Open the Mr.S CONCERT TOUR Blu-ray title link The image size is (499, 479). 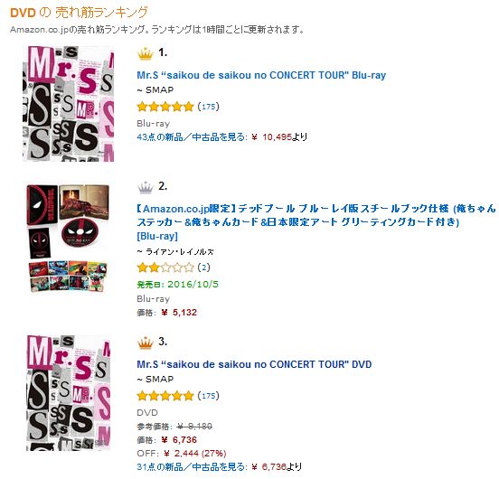point(261,75)
